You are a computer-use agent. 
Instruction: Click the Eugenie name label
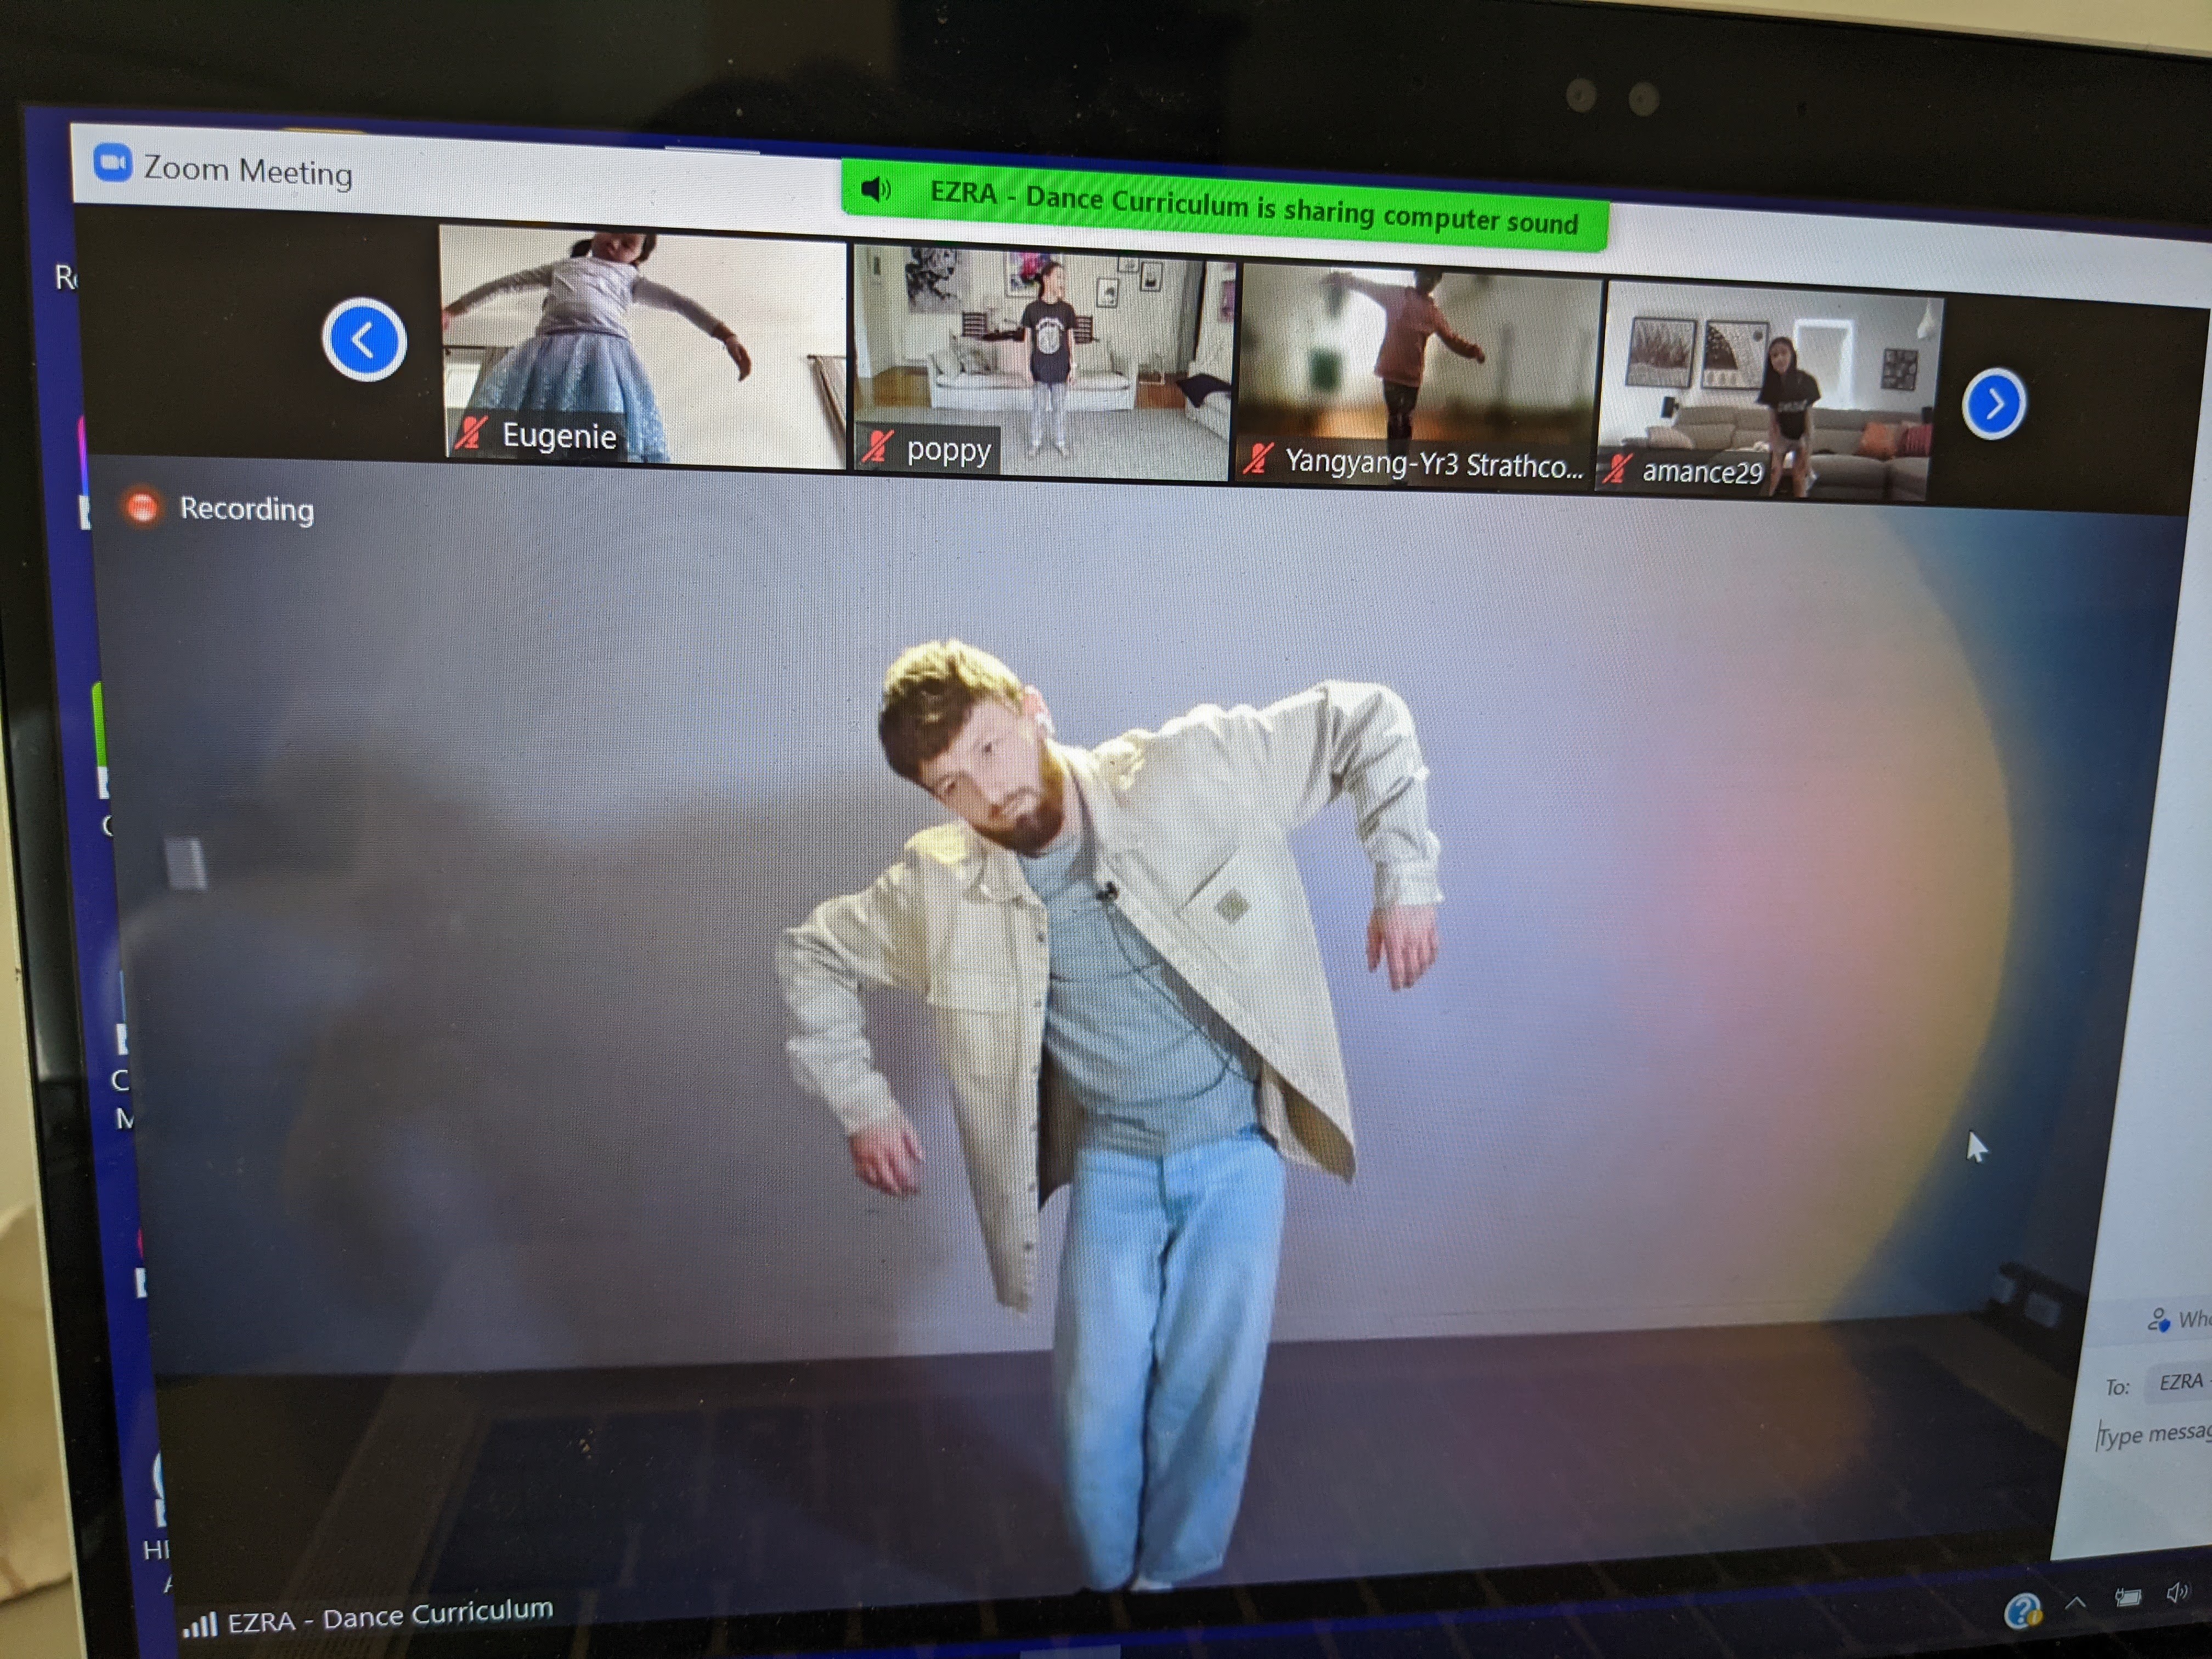[x=559, y=435]
